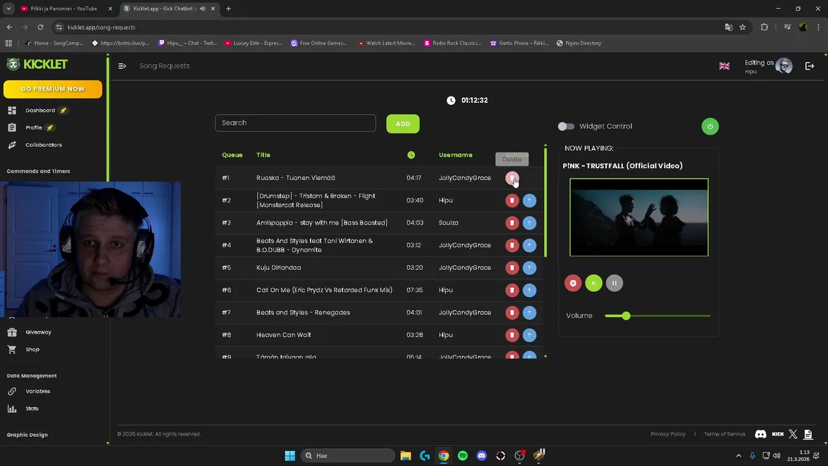
Task: Open Shop in the sidebar
Action: [32, 349]
